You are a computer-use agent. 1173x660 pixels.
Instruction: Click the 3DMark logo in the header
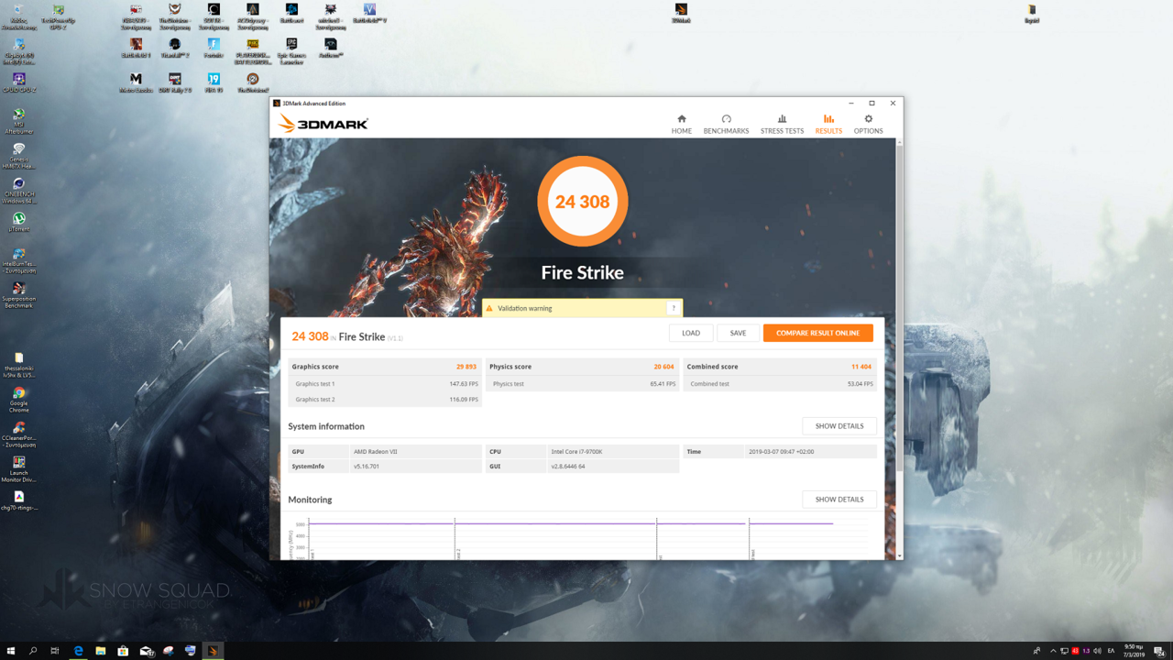click(323, 124)
